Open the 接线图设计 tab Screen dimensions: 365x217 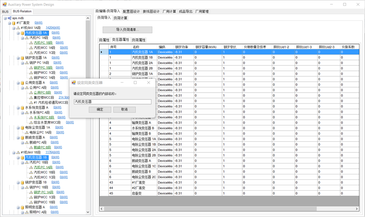[x=151, y=12]
